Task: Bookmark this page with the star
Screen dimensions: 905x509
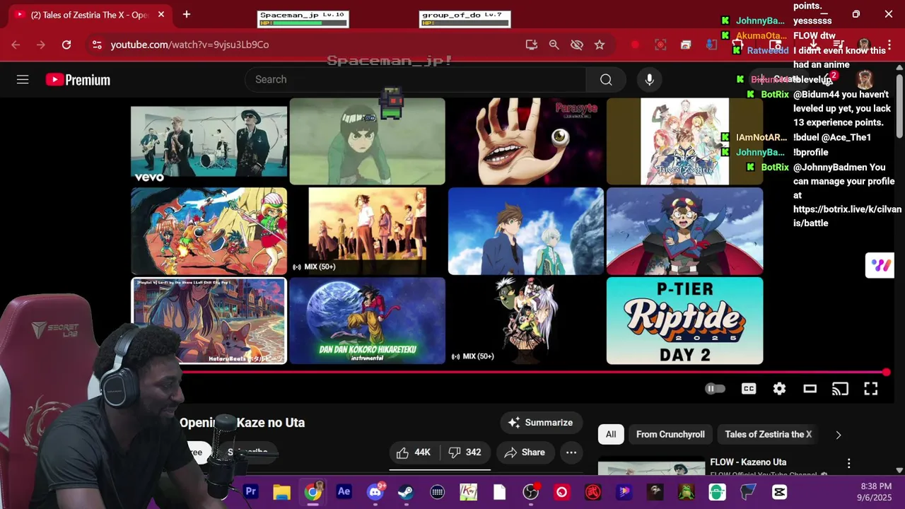Action: coord(600,45)
